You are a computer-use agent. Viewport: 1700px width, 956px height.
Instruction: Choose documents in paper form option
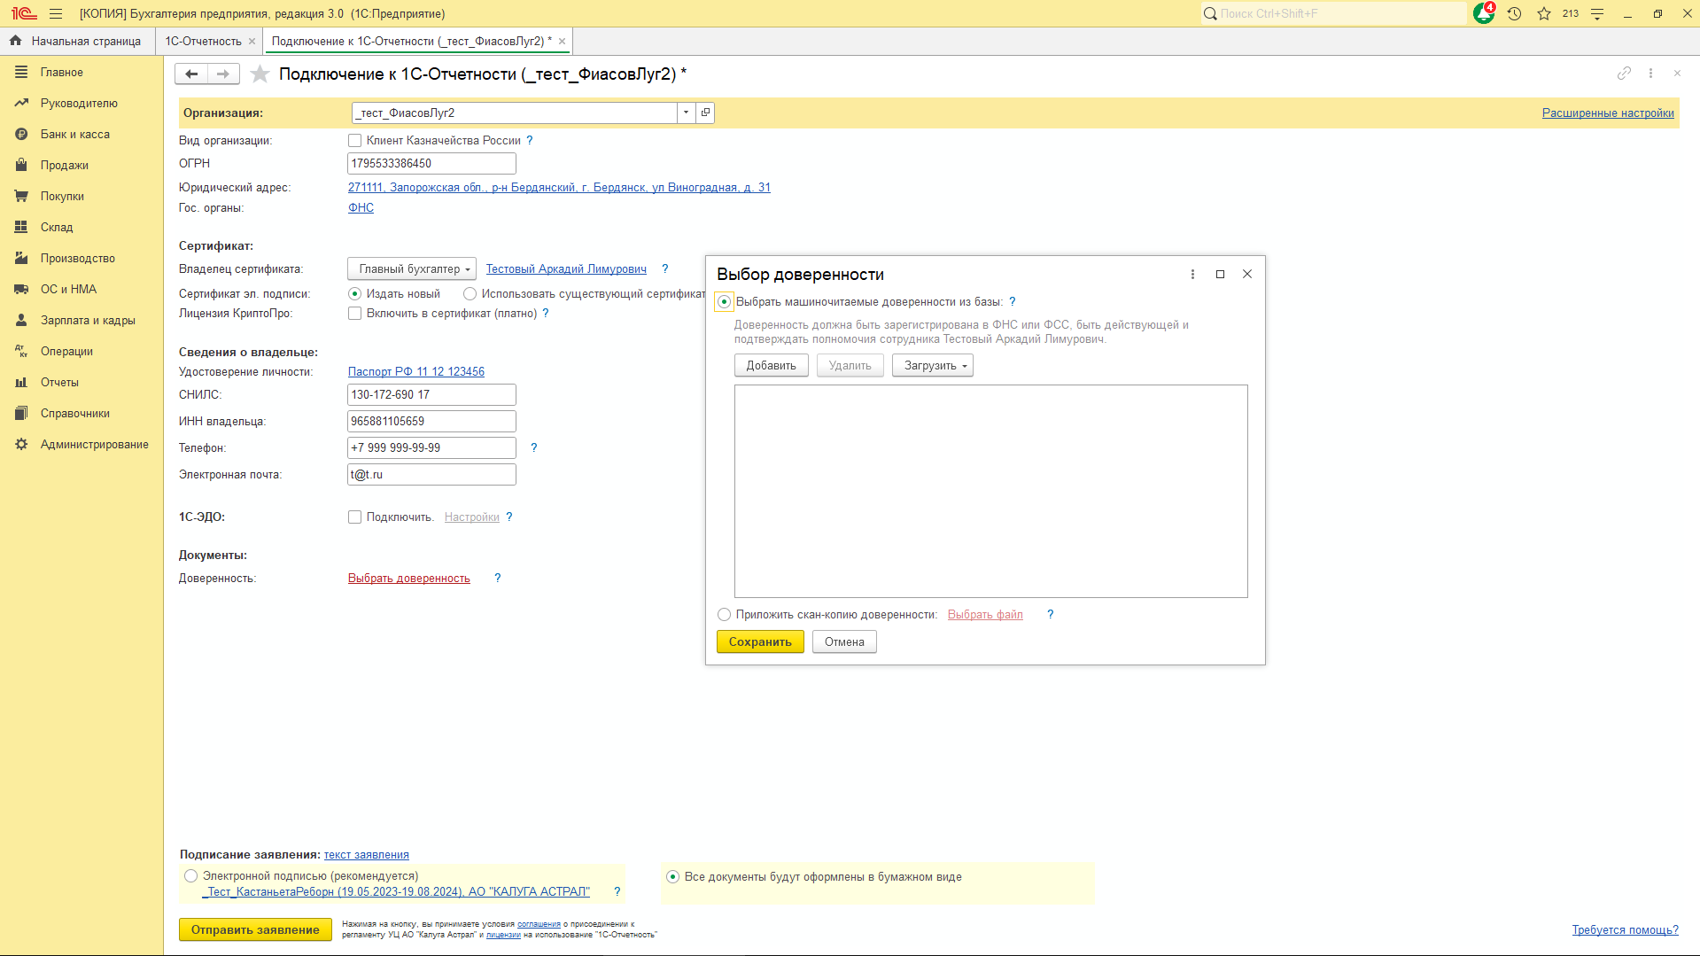pyautogui.click(x=672, y=876)
